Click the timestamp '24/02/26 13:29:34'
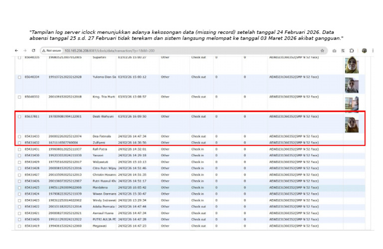This screenshot has width=383, height=249. coord(132,200)
